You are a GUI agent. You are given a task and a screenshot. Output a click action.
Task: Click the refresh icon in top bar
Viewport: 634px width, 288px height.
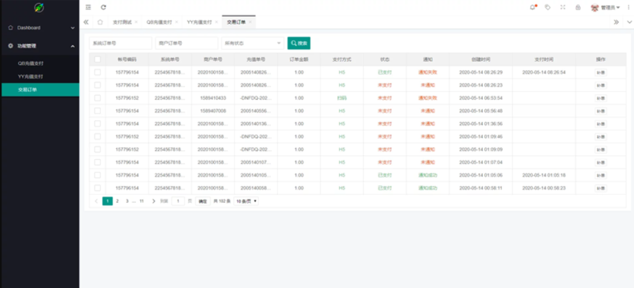pyautogui.click(x=103, y=7)
